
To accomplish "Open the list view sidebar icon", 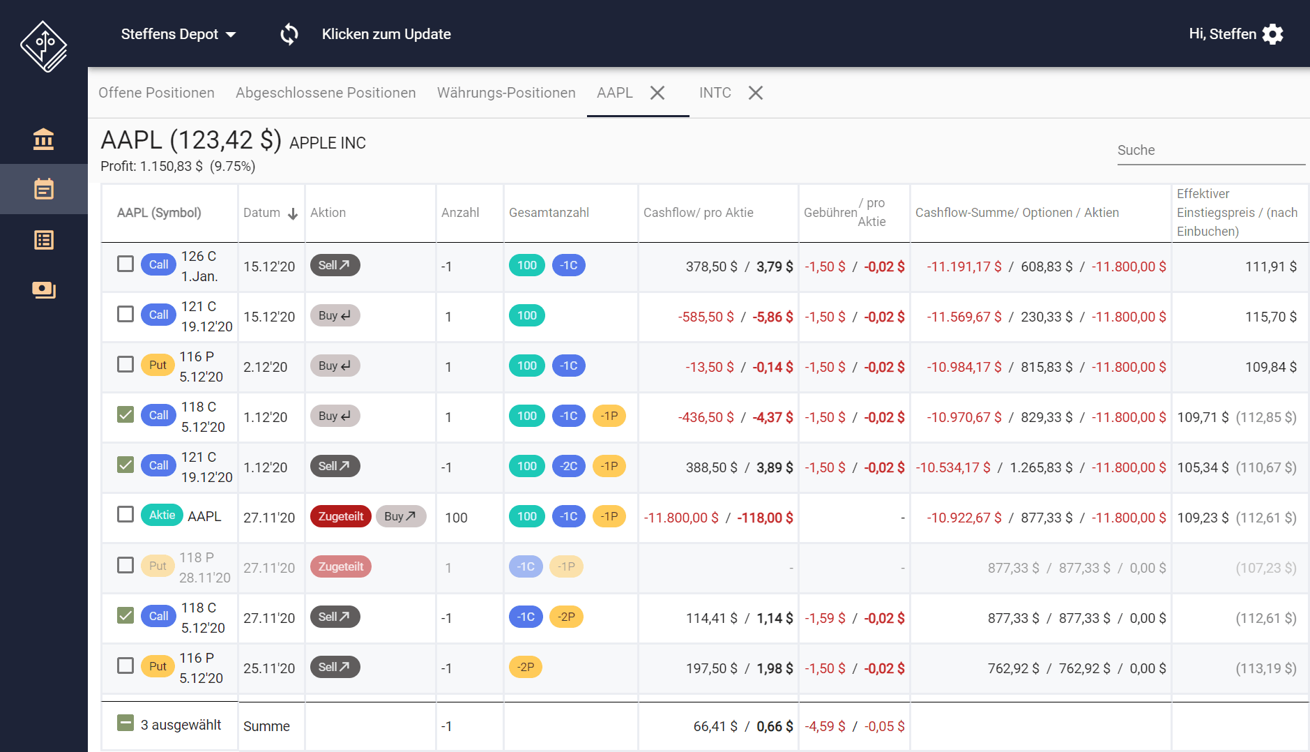I will 43,240.
